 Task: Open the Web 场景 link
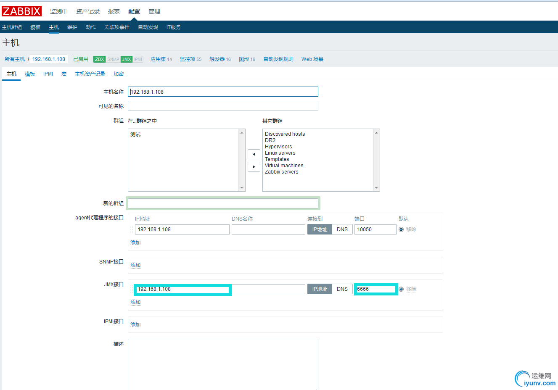click(x=312, y=59)
